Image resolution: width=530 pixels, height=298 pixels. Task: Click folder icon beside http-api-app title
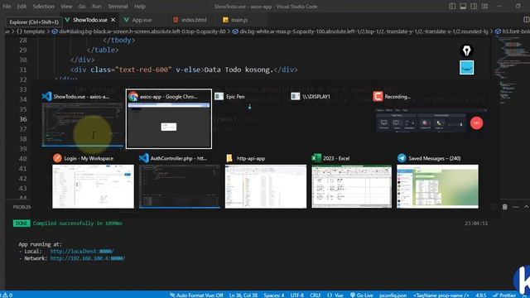(229, 158)
